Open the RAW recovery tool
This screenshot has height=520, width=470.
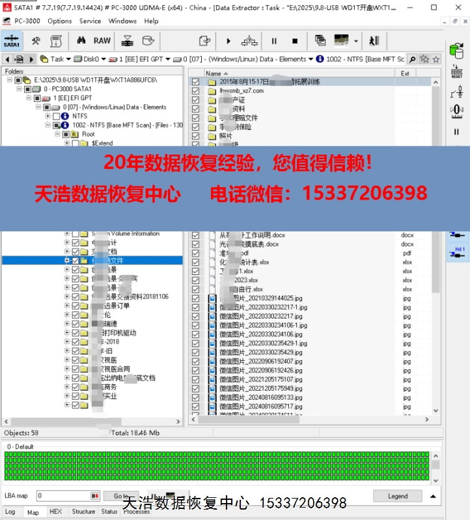pyautogui.click(x=102, y=40)
